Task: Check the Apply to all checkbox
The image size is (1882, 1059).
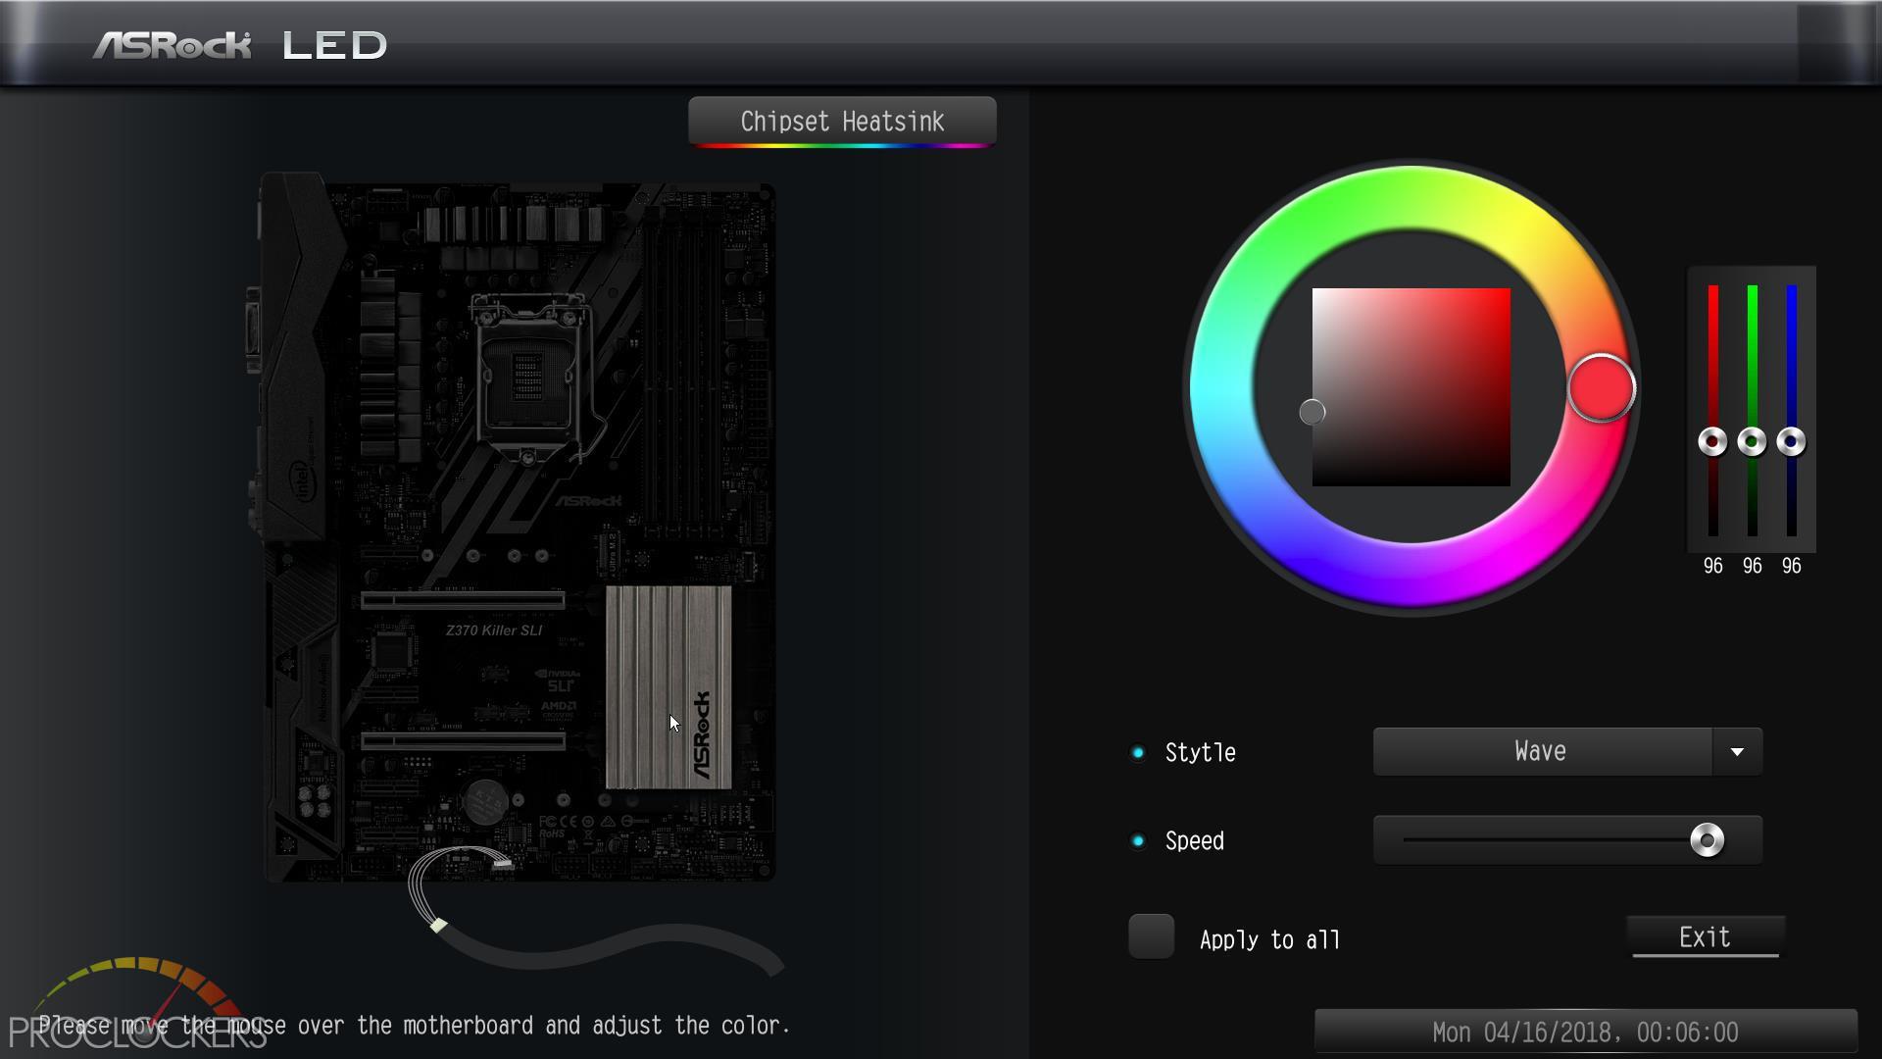Action: (x=1151, y=936)
